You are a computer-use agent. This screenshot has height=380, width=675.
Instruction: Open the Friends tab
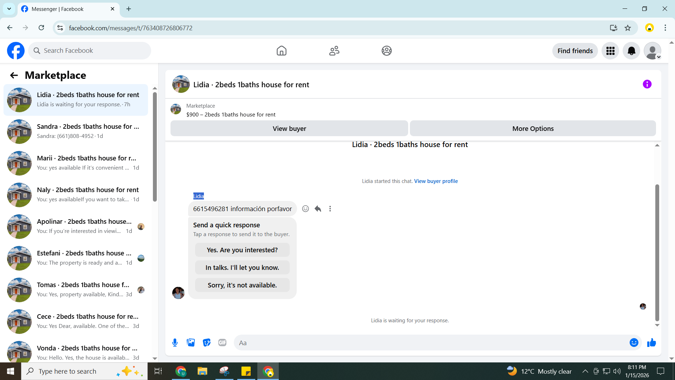pos(334,51)
